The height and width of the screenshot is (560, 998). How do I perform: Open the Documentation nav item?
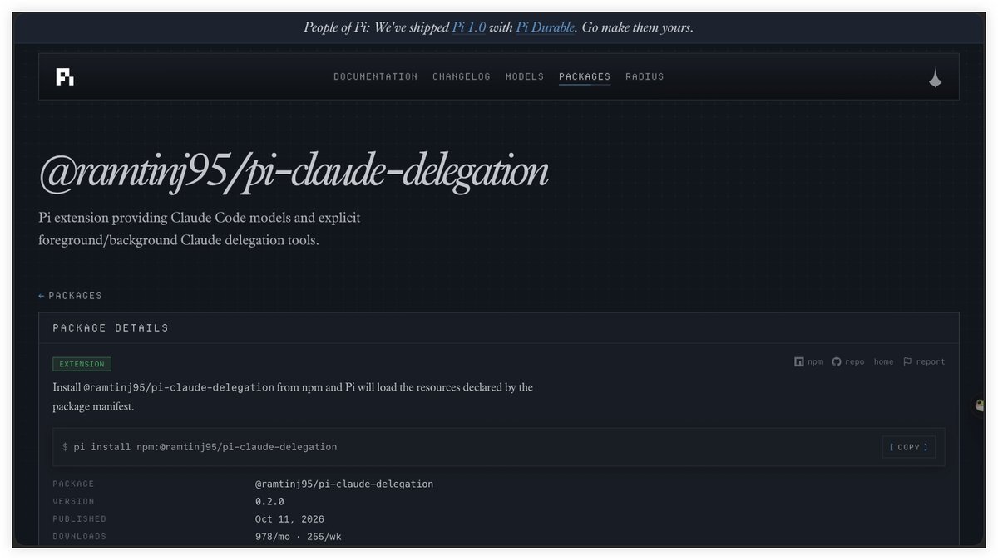coord(376,76)
